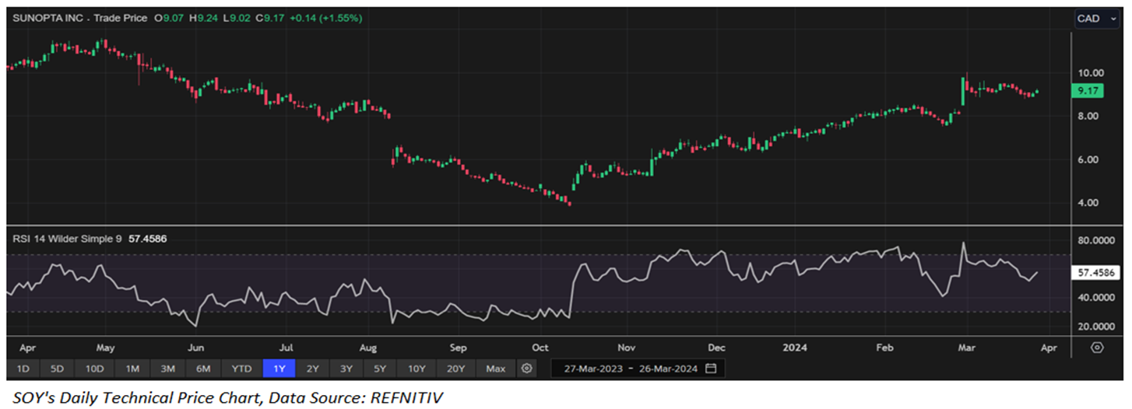Viewport: 1132px width, 409px height.
Task: Open range settings gear beside Max
Action: click(527, 368)
